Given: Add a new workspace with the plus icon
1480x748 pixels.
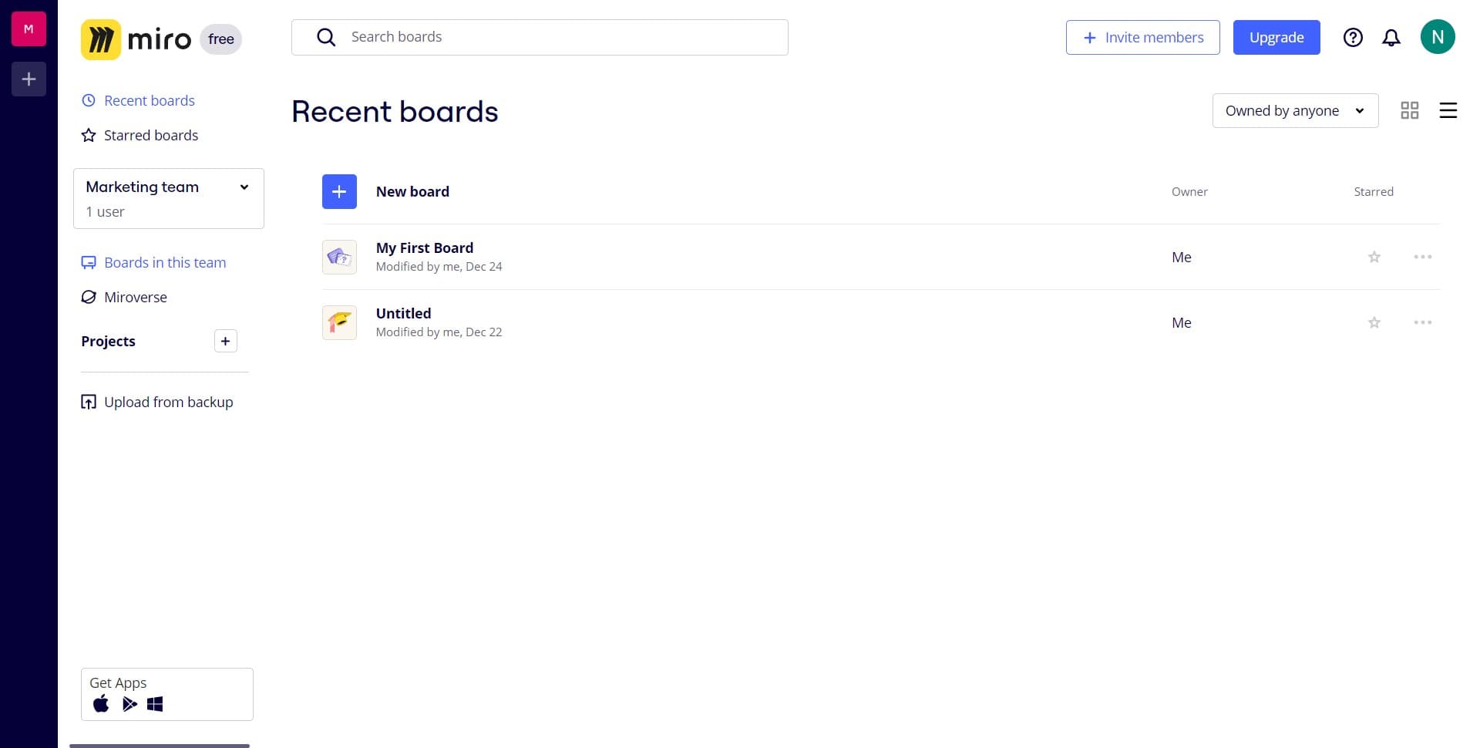Looking at the screenshot, I should (x=29, y=79).
